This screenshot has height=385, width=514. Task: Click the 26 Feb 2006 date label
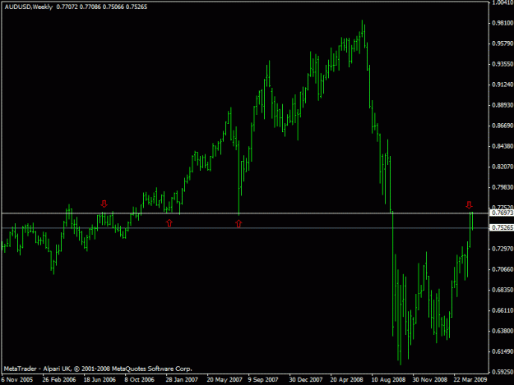[x=59, y=380]
